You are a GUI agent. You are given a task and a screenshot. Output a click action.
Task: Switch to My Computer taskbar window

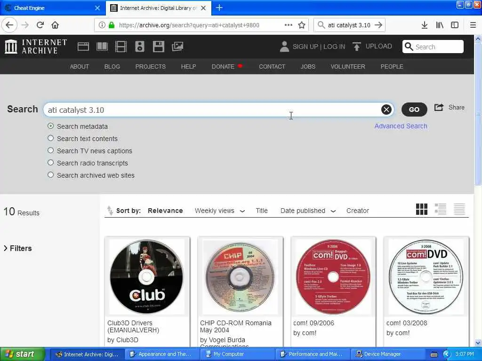[x=238, y=354]
